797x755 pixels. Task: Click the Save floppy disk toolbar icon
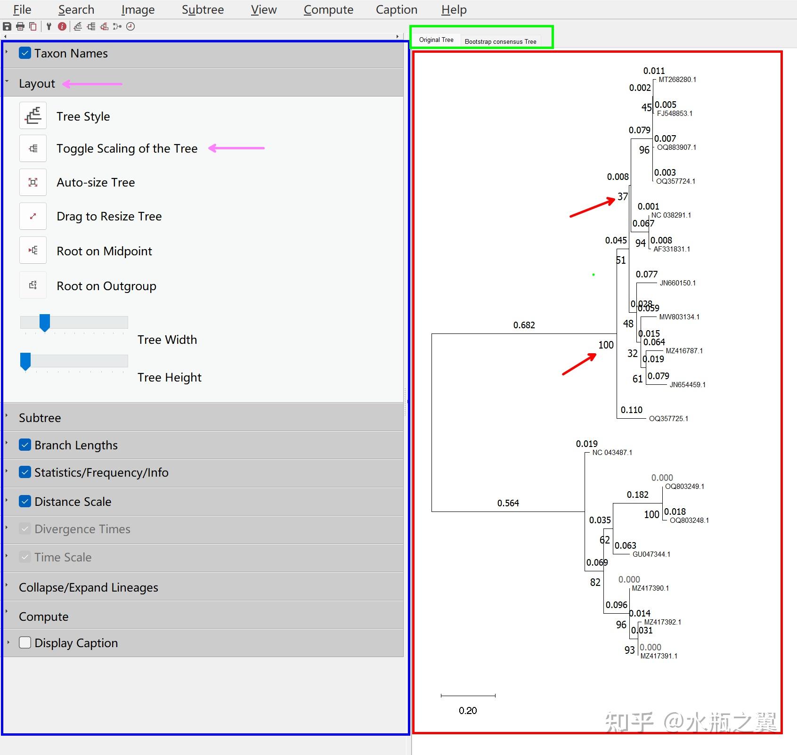point(7,26)
